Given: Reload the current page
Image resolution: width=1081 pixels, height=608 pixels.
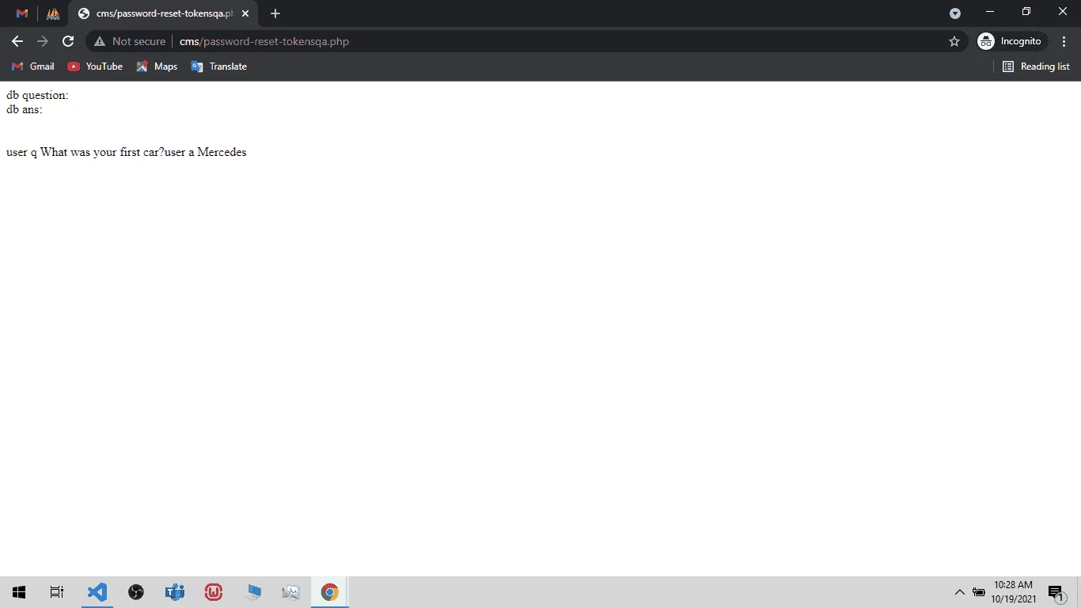Looking at the screenshot, I should (x=68, y=41).
